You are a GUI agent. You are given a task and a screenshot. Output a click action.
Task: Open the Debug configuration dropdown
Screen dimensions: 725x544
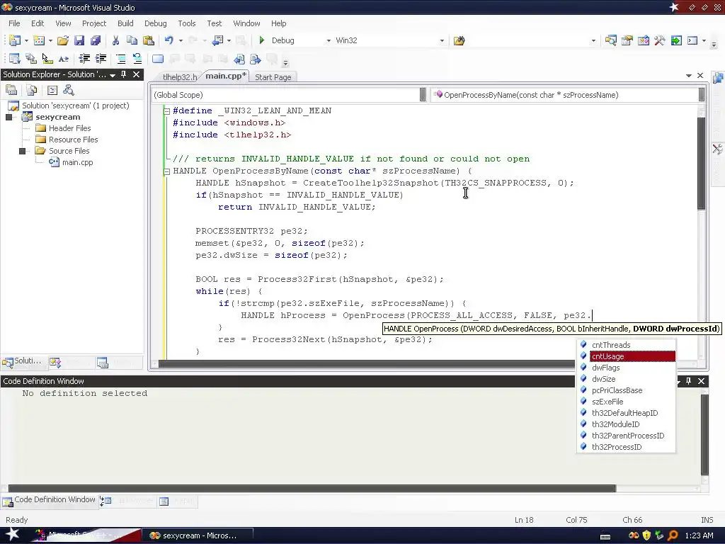pos(329,40)
